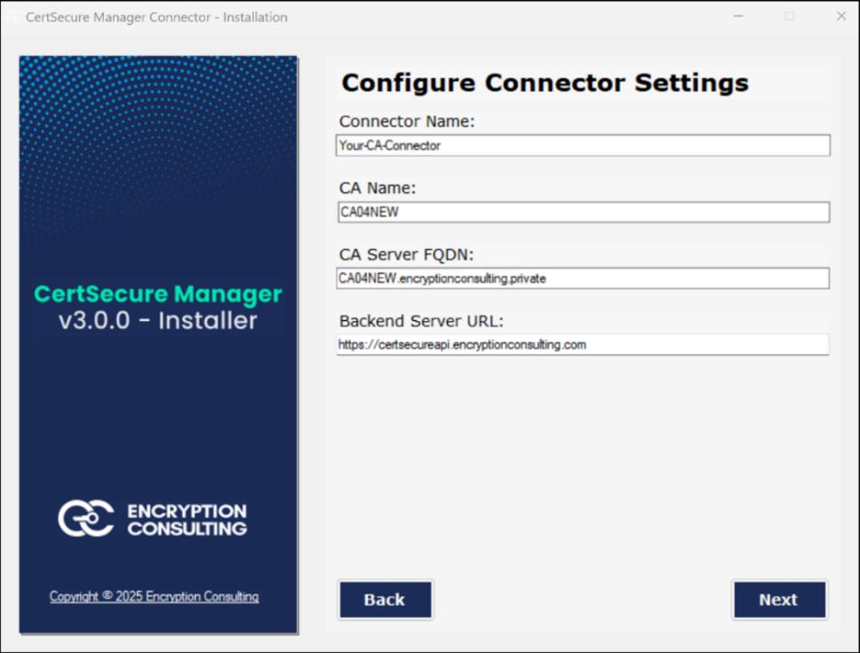The image size is (860, 653).
Task: Select the CA Name text field
Action: pos(584,213)
